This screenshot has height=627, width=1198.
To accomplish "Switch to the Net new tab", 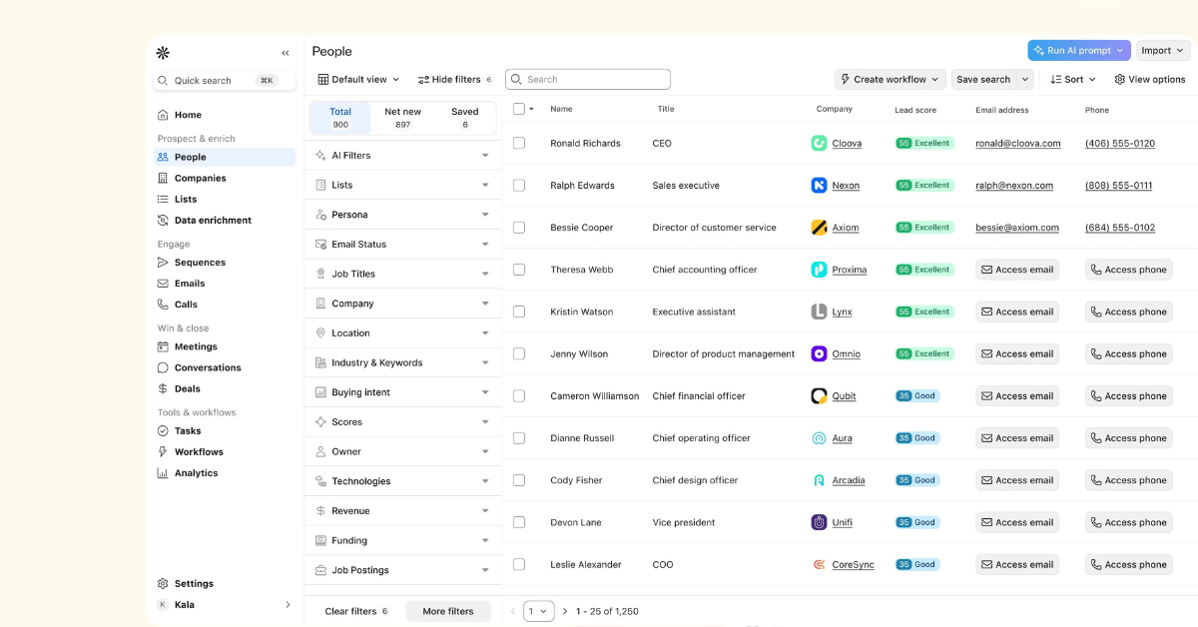I will (x=402, y=118).
